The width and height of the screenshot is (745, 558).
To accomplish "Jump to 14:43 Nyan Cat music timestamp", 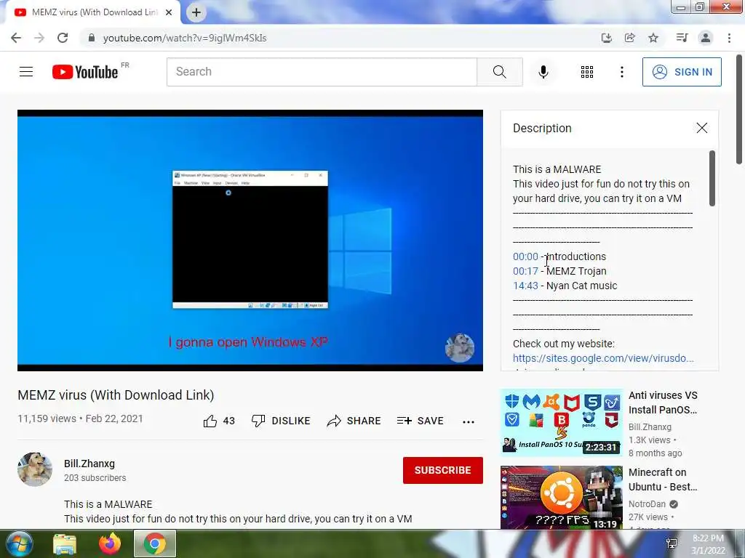I will coord(525,286).
